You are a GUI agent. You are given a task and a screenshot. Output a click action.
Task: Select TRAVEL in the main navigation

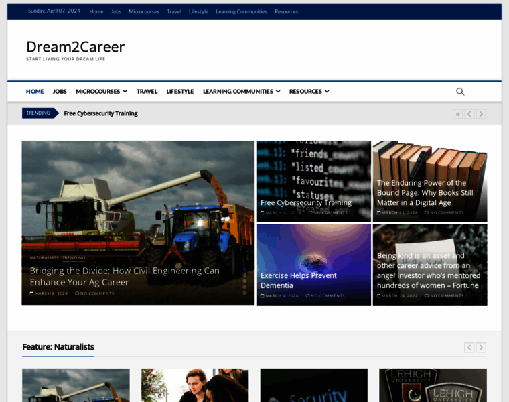pos(147,92)
